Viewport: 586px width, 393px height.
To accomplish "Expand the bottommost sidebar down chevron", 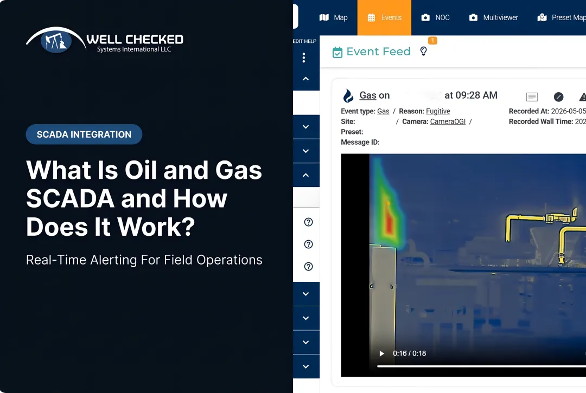I will (x=305, y=366).
